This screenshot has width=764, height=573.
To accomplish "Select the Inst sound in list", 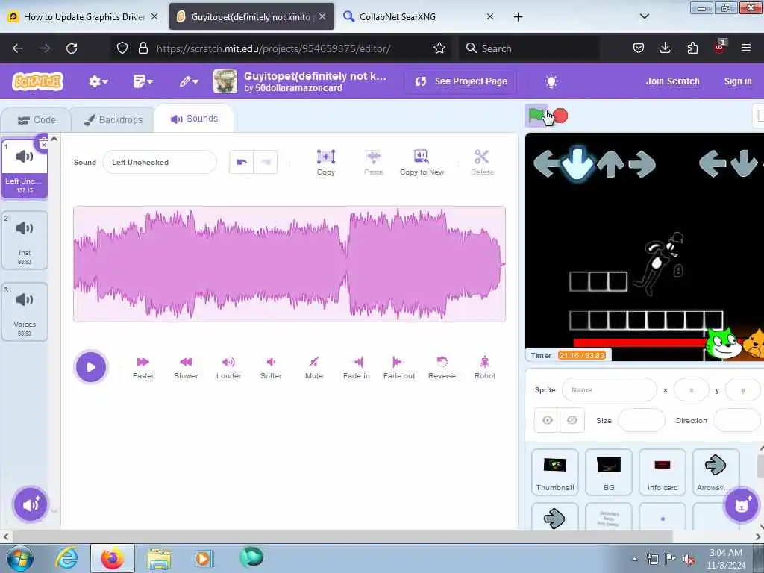I will [x=25, y=240].
